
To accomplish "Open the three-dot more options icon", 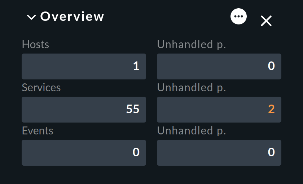I will pyautogui.click(x=238, y=17).
